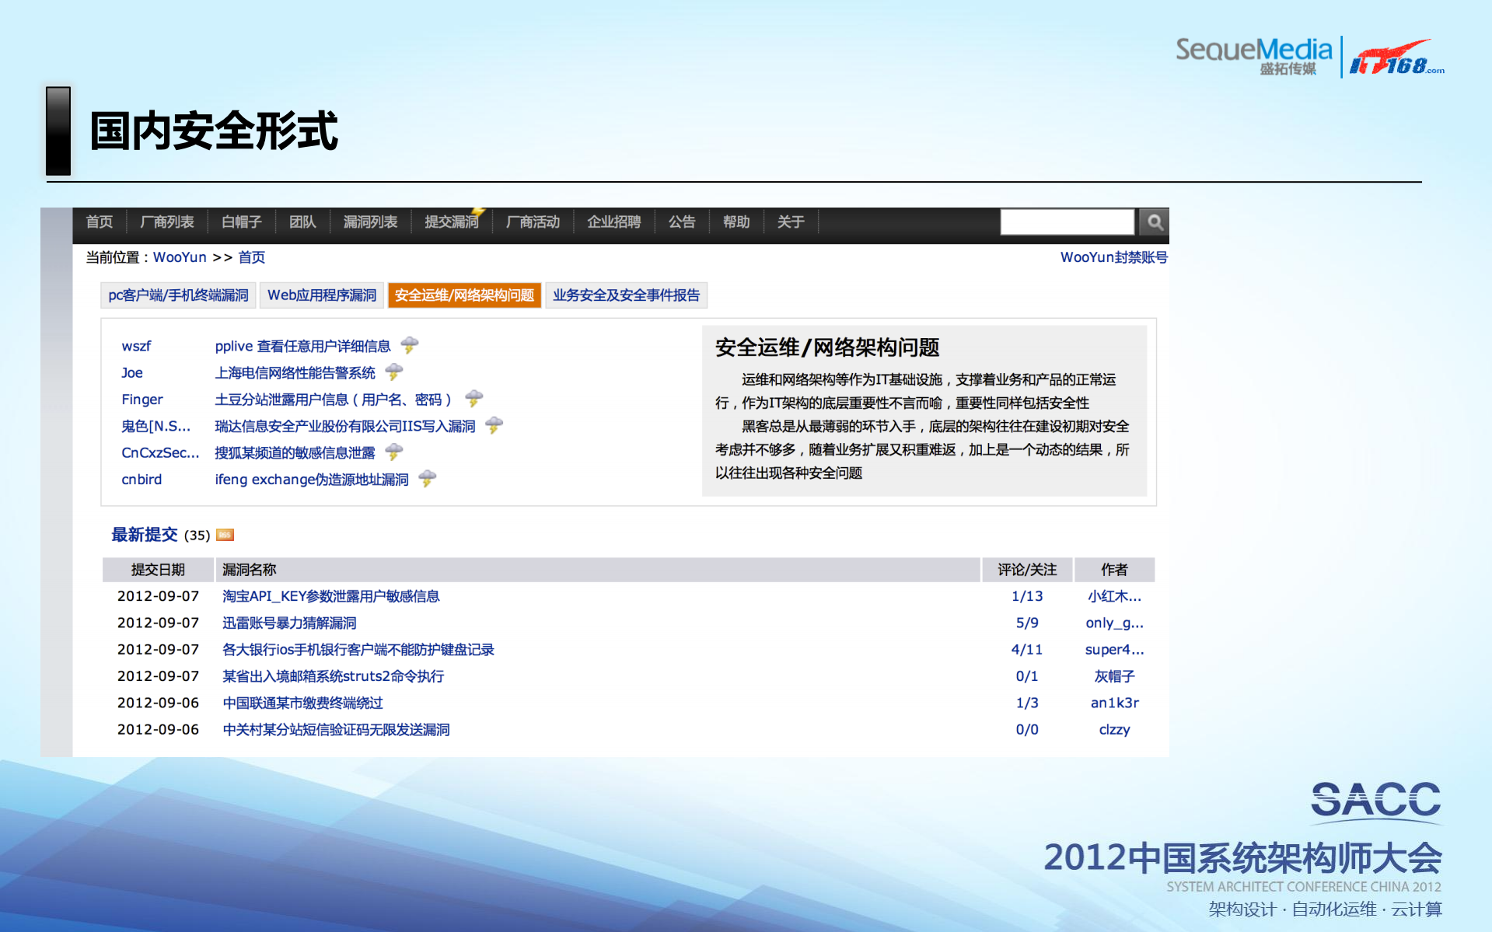Click inside the search input field
The width and height of the screenshot is (1492, 932).
pyautogui.click(x=1065, y=222)
